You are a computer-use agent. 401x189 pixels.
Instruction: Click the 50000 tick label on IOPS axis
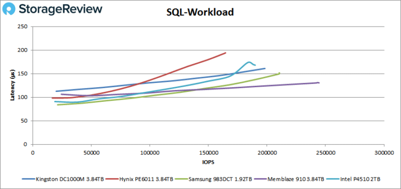pyautogui.click(x=91, y=153)
